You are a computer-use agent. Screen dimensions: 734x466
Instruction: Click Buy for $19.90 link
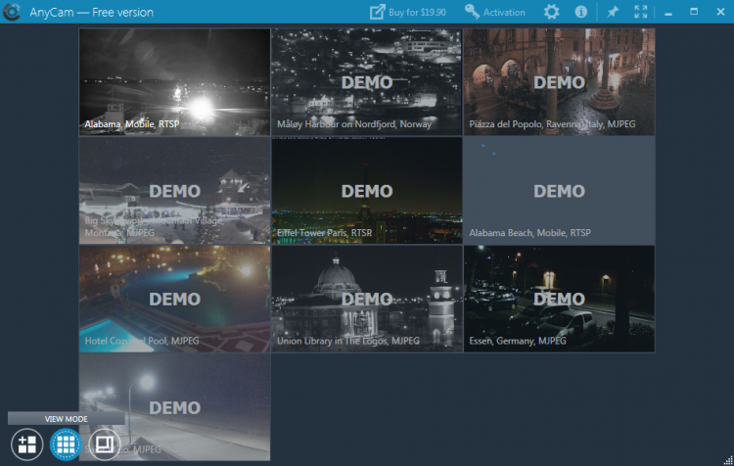(x=417, y=12)
